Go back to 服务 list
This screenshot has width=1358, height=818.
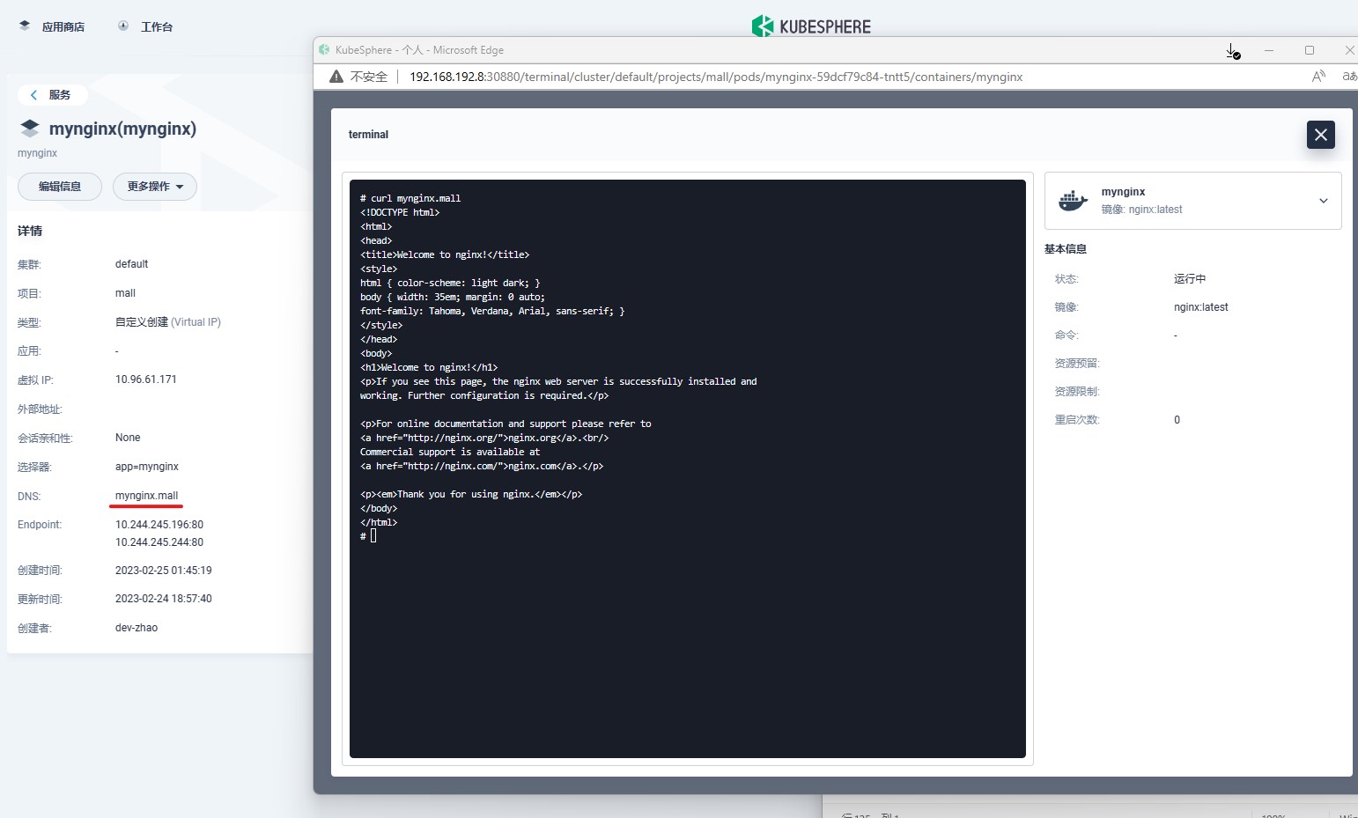coord(51,95)
